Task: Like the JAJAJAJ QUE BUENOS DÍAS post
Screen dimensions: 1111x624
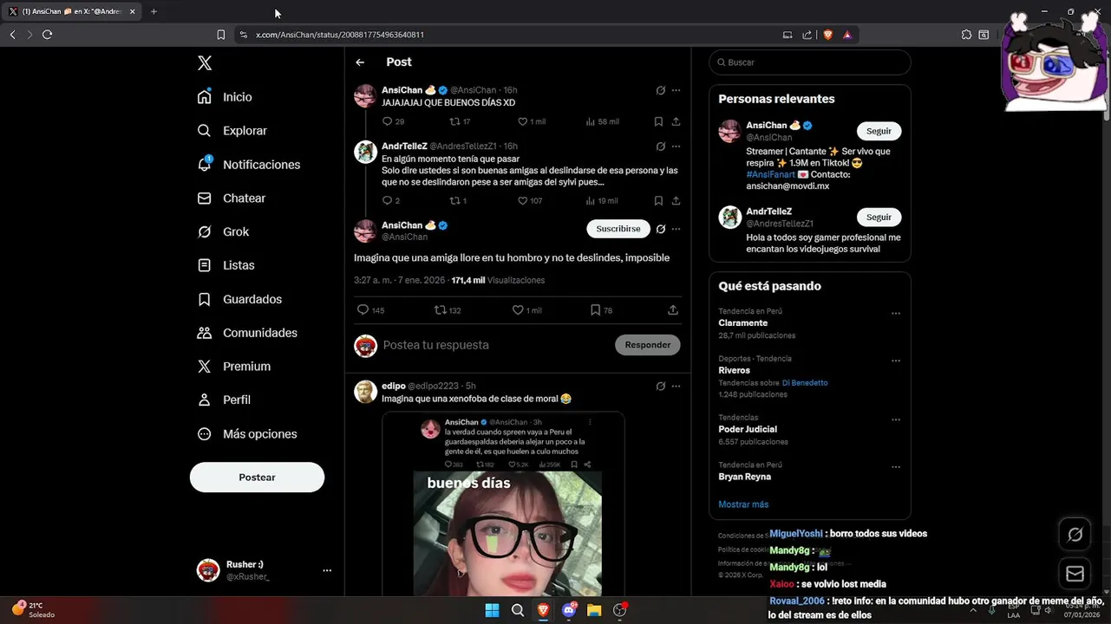Action: (522, 121)
